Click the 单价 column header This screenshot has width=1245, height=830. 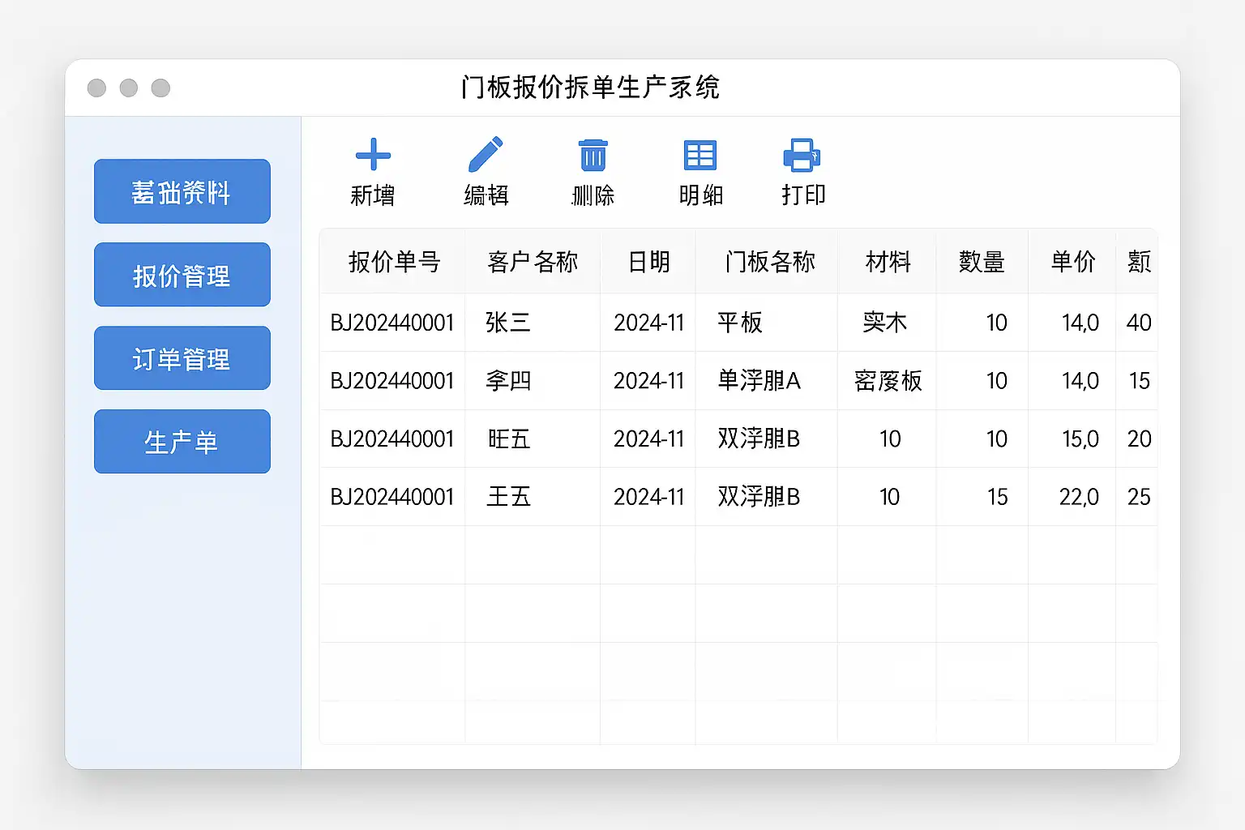tap(1072, 262)
